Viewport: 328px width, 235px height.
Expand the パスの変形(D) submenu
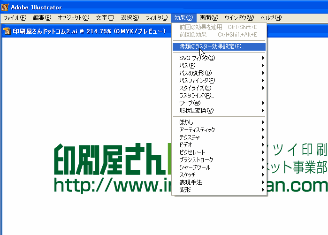[195, 73]
